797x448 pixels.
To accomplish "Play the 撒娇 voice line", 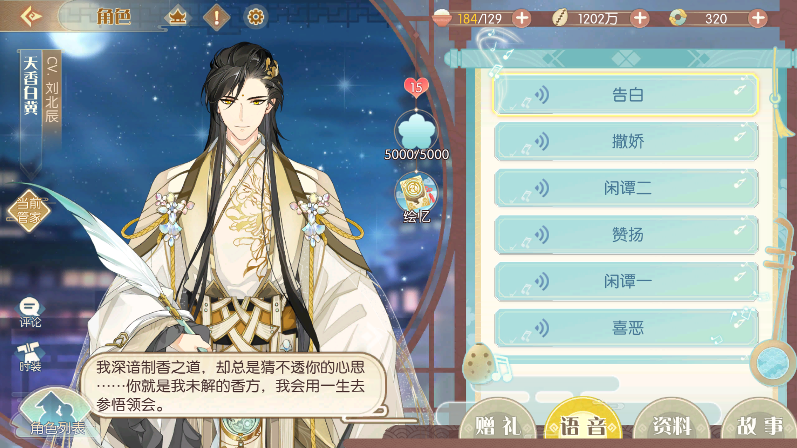I will coord(626,141).
